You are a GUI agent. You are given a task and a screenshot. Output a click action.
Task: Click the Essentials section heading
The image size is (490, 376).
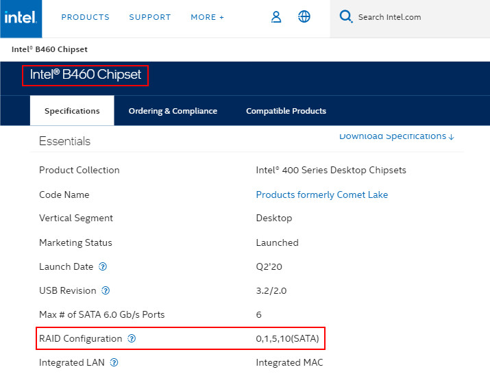(64, 141)
